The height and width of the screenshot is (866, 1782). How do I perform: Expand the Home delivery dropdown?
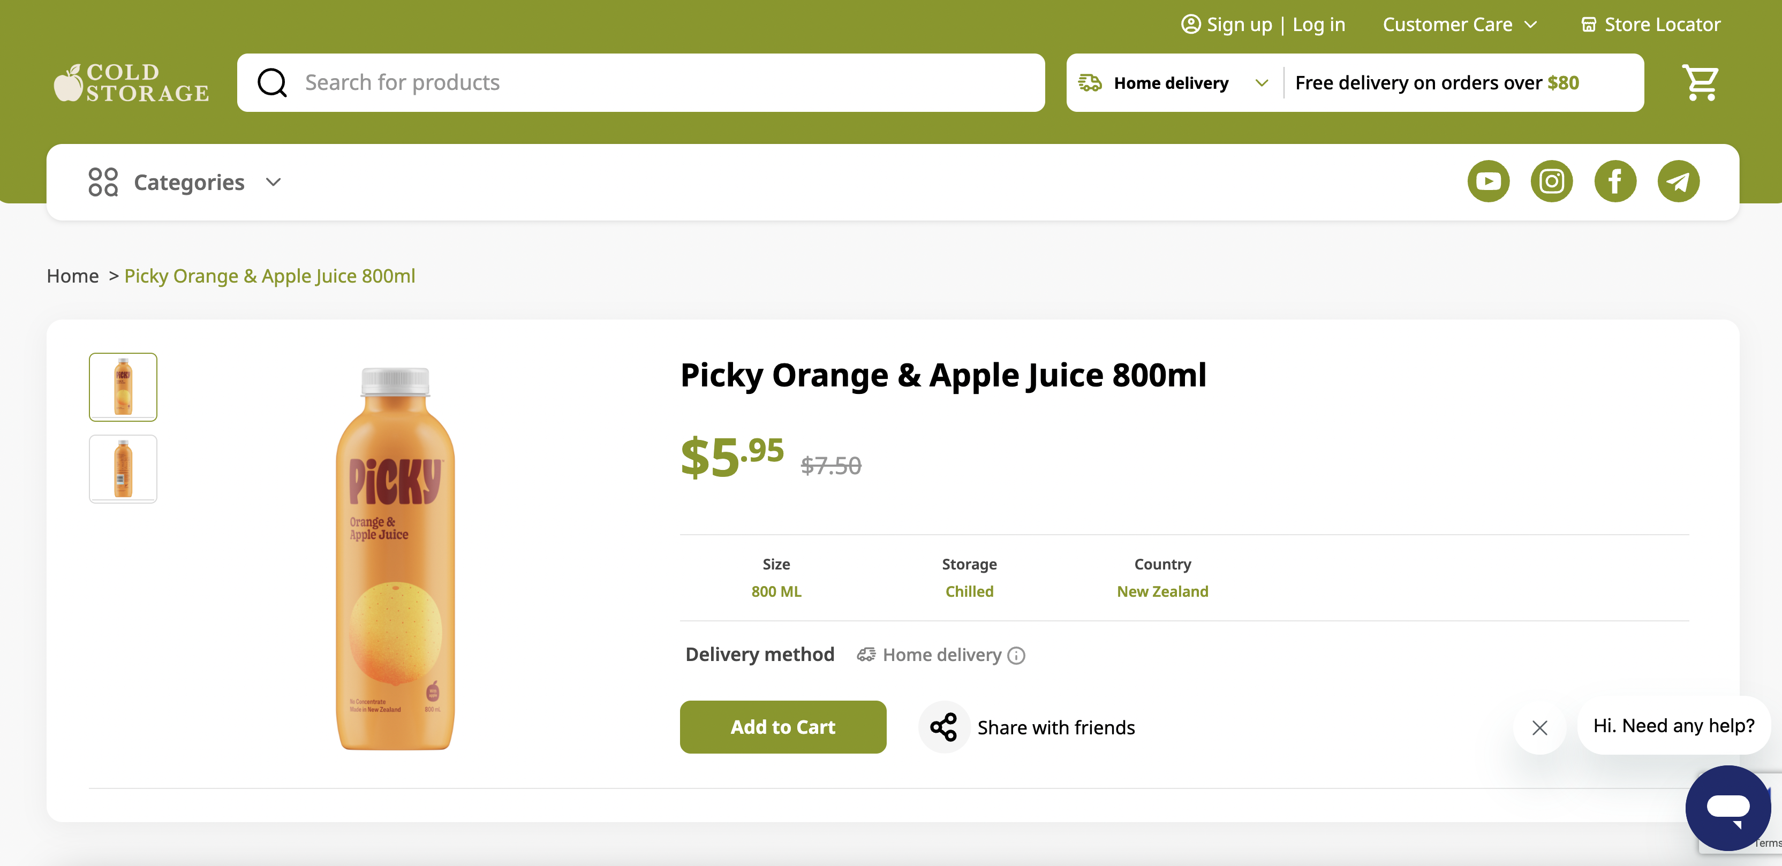pos(1262,83)
